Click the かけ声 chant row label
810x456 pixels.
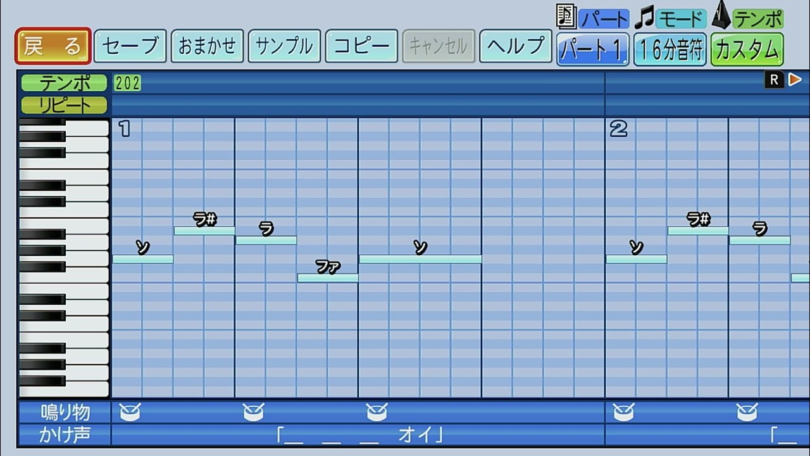[x=65, y=434]
